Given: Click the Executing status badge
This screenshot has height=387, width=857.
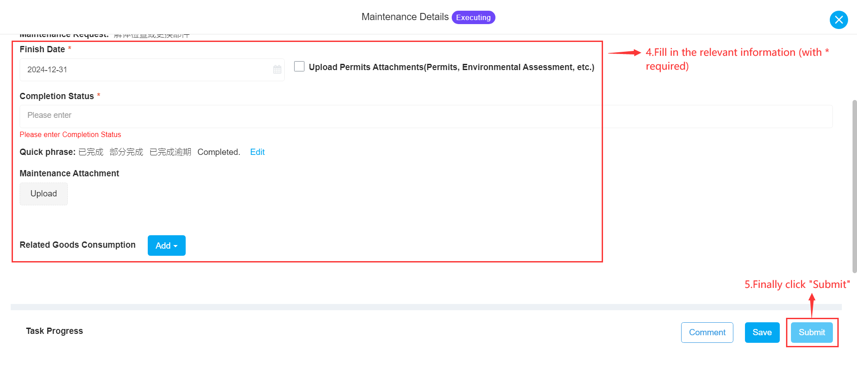Looking at the screenshot, I should pyautogui.click(x=474, y=17).
